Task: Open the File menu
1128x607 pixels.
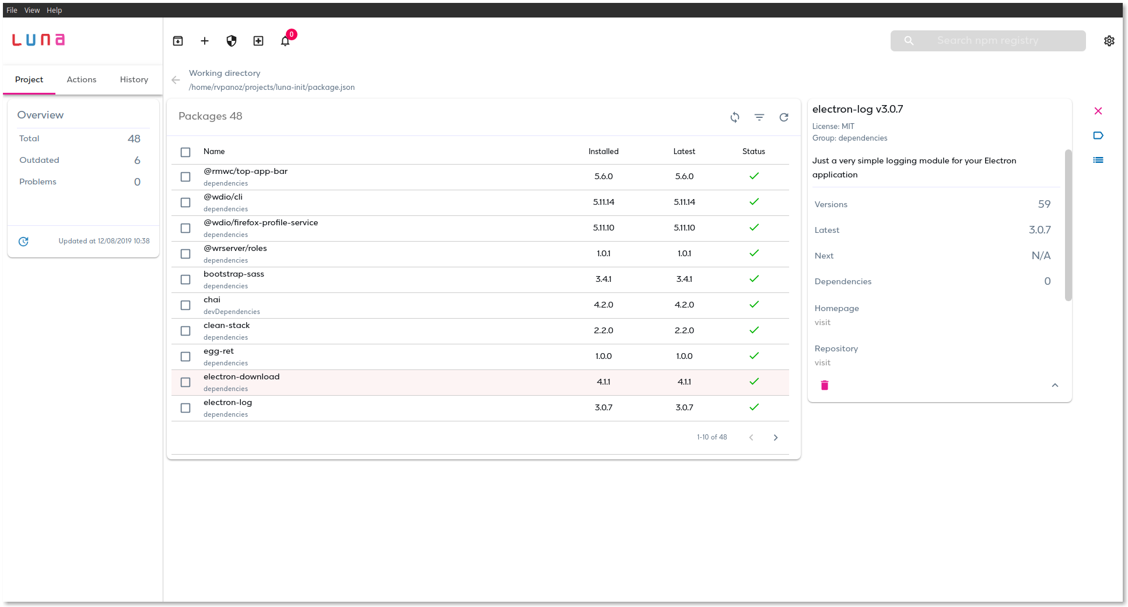Action: pos(12,11)
